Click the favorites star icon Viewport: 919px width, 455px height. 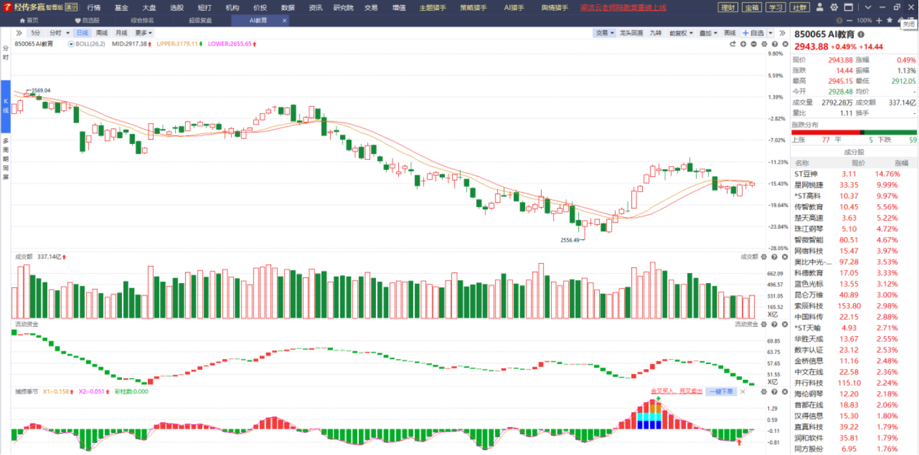point(889,20)
